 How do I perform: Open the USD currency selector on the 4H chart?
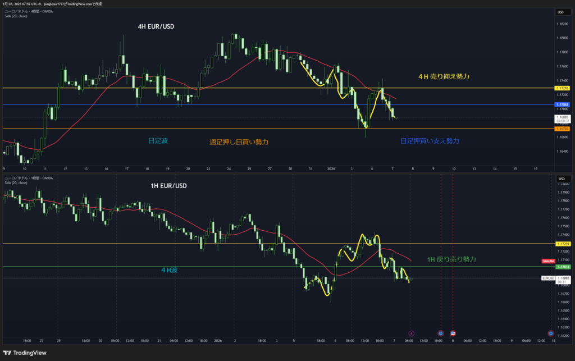560,12
